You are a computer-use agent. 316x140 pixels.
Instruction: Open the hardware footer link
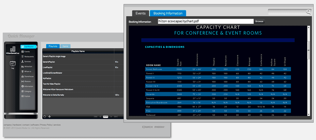point(17,125)
